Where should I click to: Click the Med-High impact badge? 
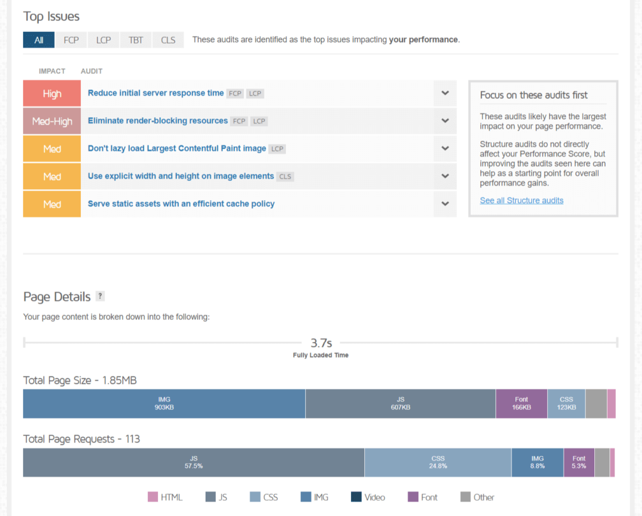(52, 121)
